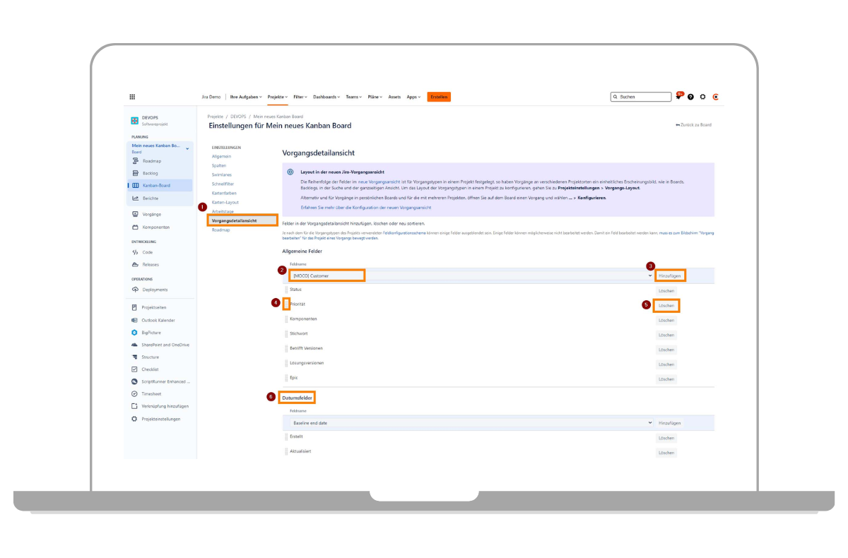Click the Deployments cloud icon
The height and width of the screenshot is (558, 848).
(135, 290)
